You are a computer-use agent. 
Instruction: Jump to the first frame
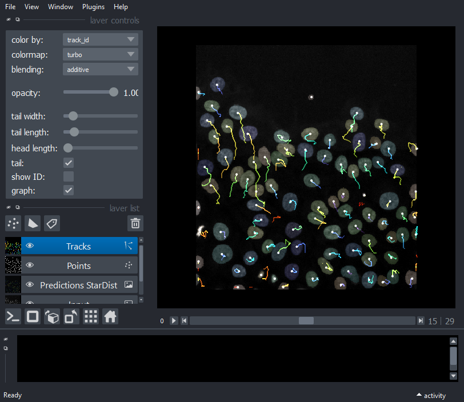(184, 321)
